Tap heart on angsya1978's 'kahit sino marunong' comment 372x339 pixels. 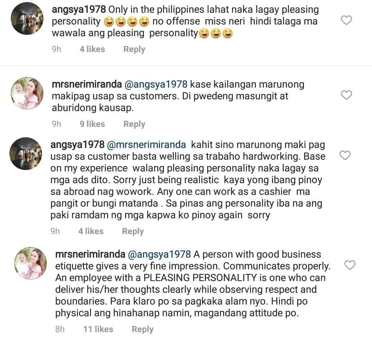[345, 155]
